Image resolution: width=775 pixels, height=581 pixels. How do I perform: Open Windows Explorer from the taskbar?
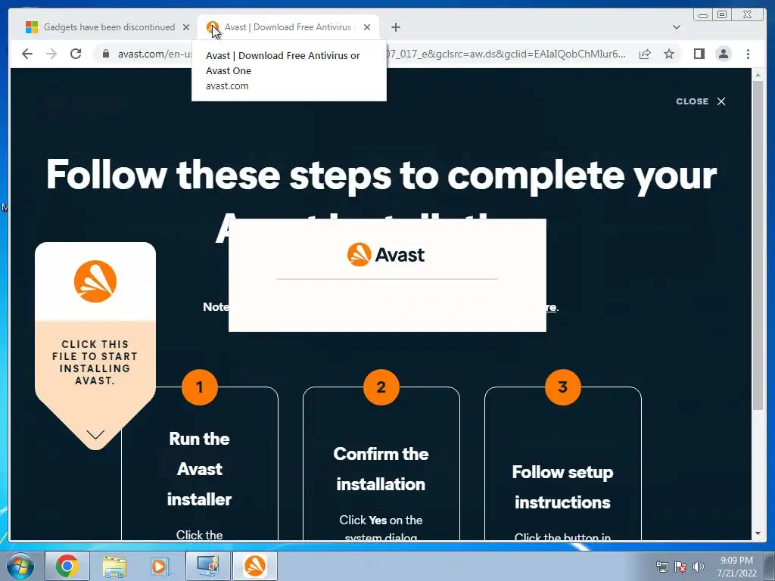(x=114, y=566)
